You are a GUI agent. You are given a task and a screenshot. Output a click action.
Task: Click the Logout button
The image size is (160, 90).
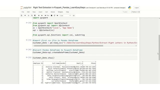[136, 8]
